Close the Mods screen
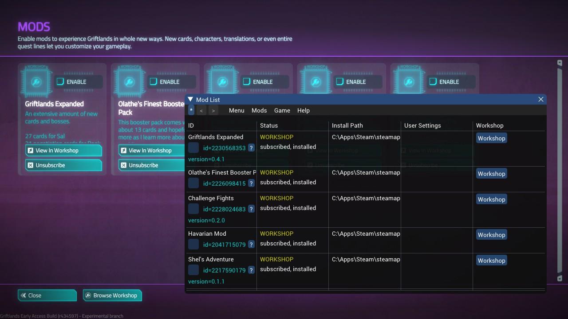Screen dimensions: 568x319 coord(47,296)
